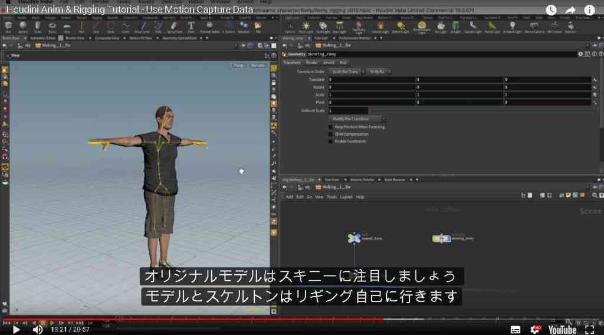
Task: Click YouTube info card button
Action: pyautogui.click(x=589, y=10)
